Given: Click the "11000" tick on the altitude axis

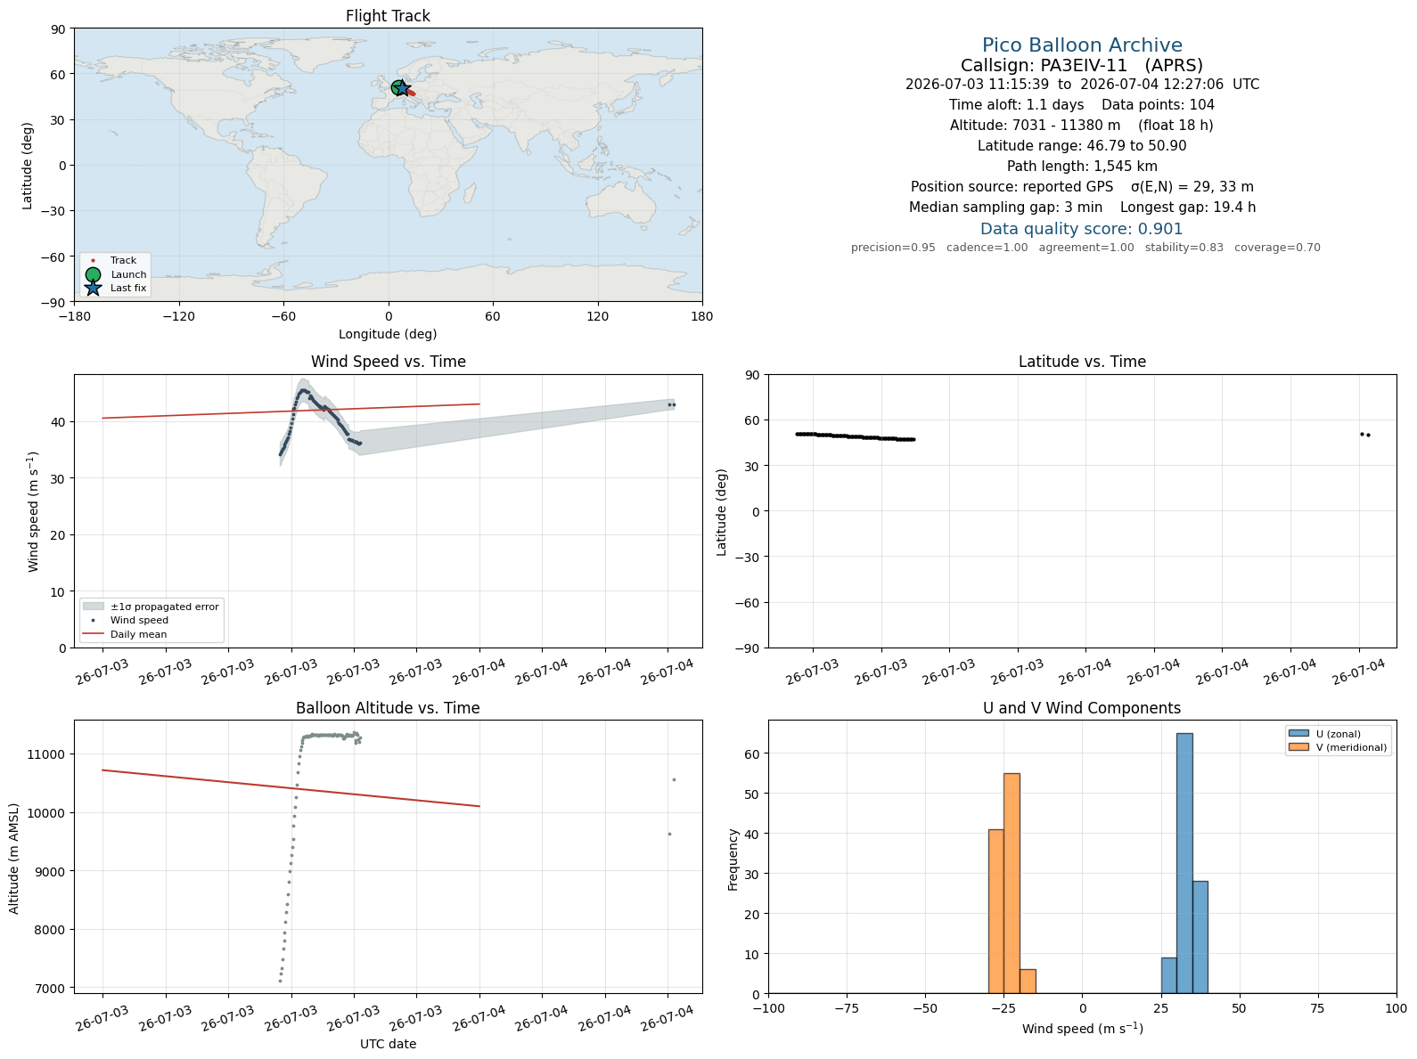Looking at the screenshot, I should pos(48,754).
